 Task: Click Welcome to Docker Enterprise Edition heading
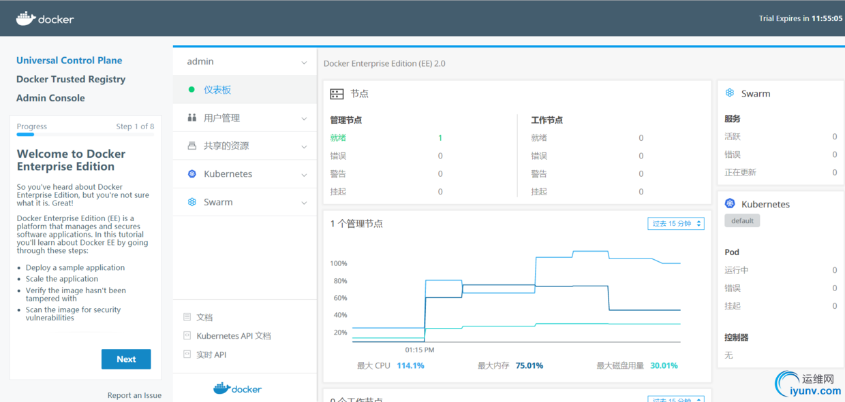coord(72,160)
